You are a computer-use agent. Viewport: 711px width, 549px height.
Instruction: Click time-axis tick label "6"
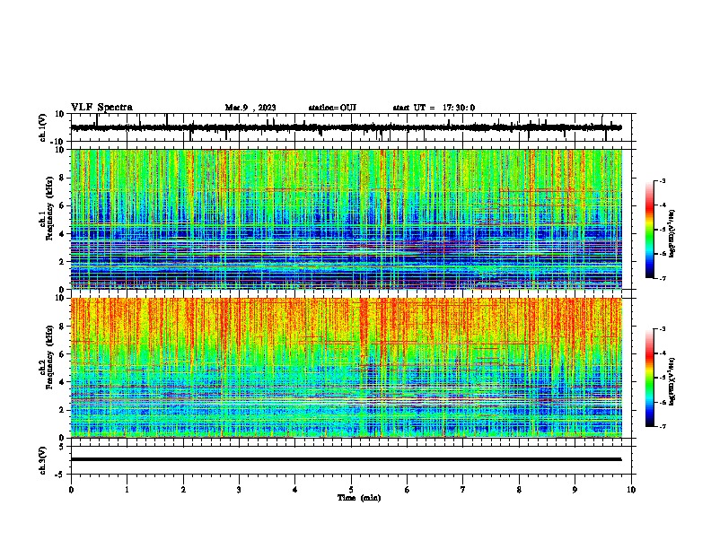[408, 490]
